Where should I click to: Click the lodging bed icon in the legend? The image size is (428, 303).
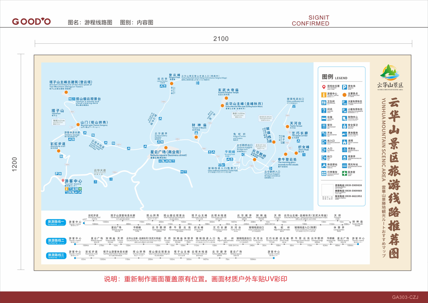pos(324,118)
